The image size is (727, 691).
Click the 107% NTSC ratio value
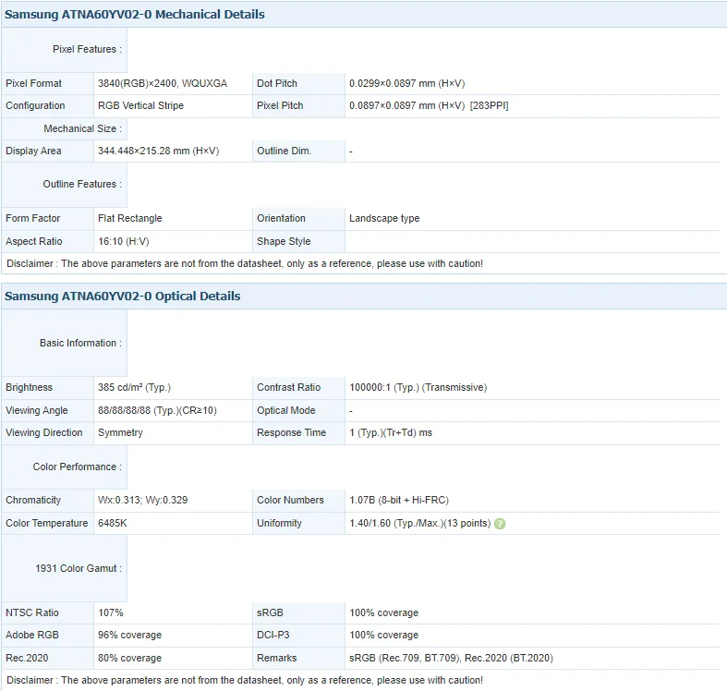click(111, 613)
